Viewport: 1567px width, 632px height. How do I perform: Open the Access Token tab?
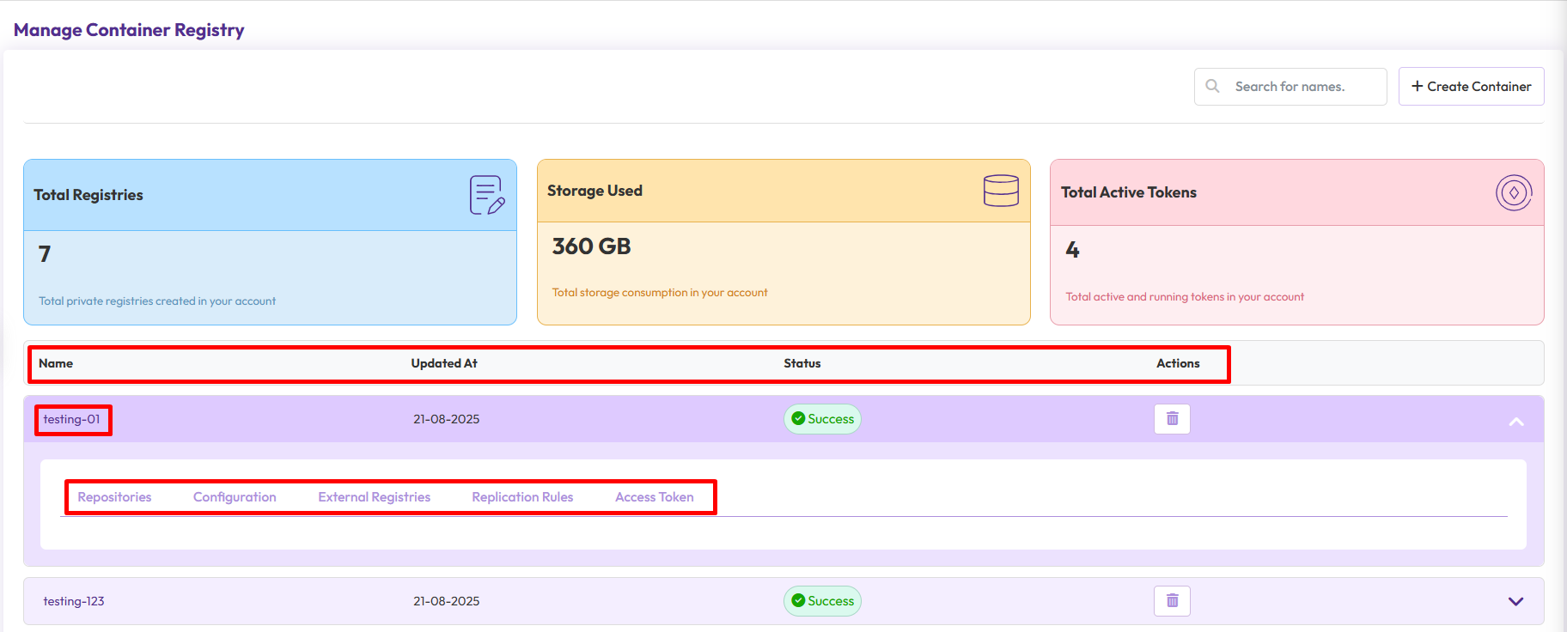tap(654, 497)
